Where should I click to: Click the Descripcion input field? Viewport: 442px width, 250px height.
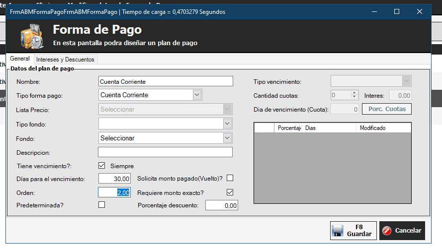coord(166,152)
